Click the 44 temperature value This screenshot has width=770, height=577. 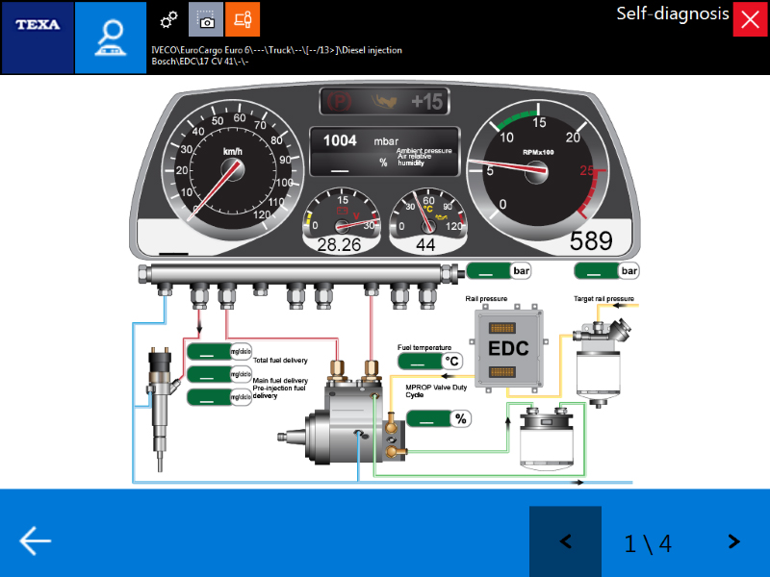pyautogui.click(x=425, y=244)
